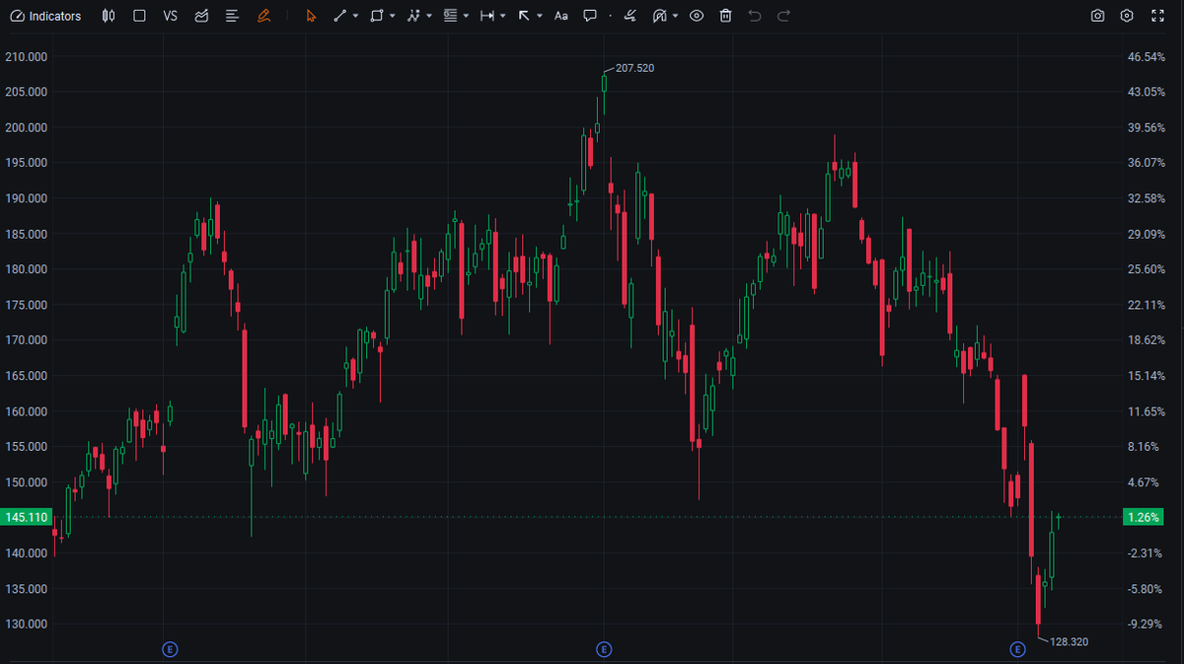Expand the shape tool dropdown arrow
Screen dimensions: 1184x664
(392, 16)
